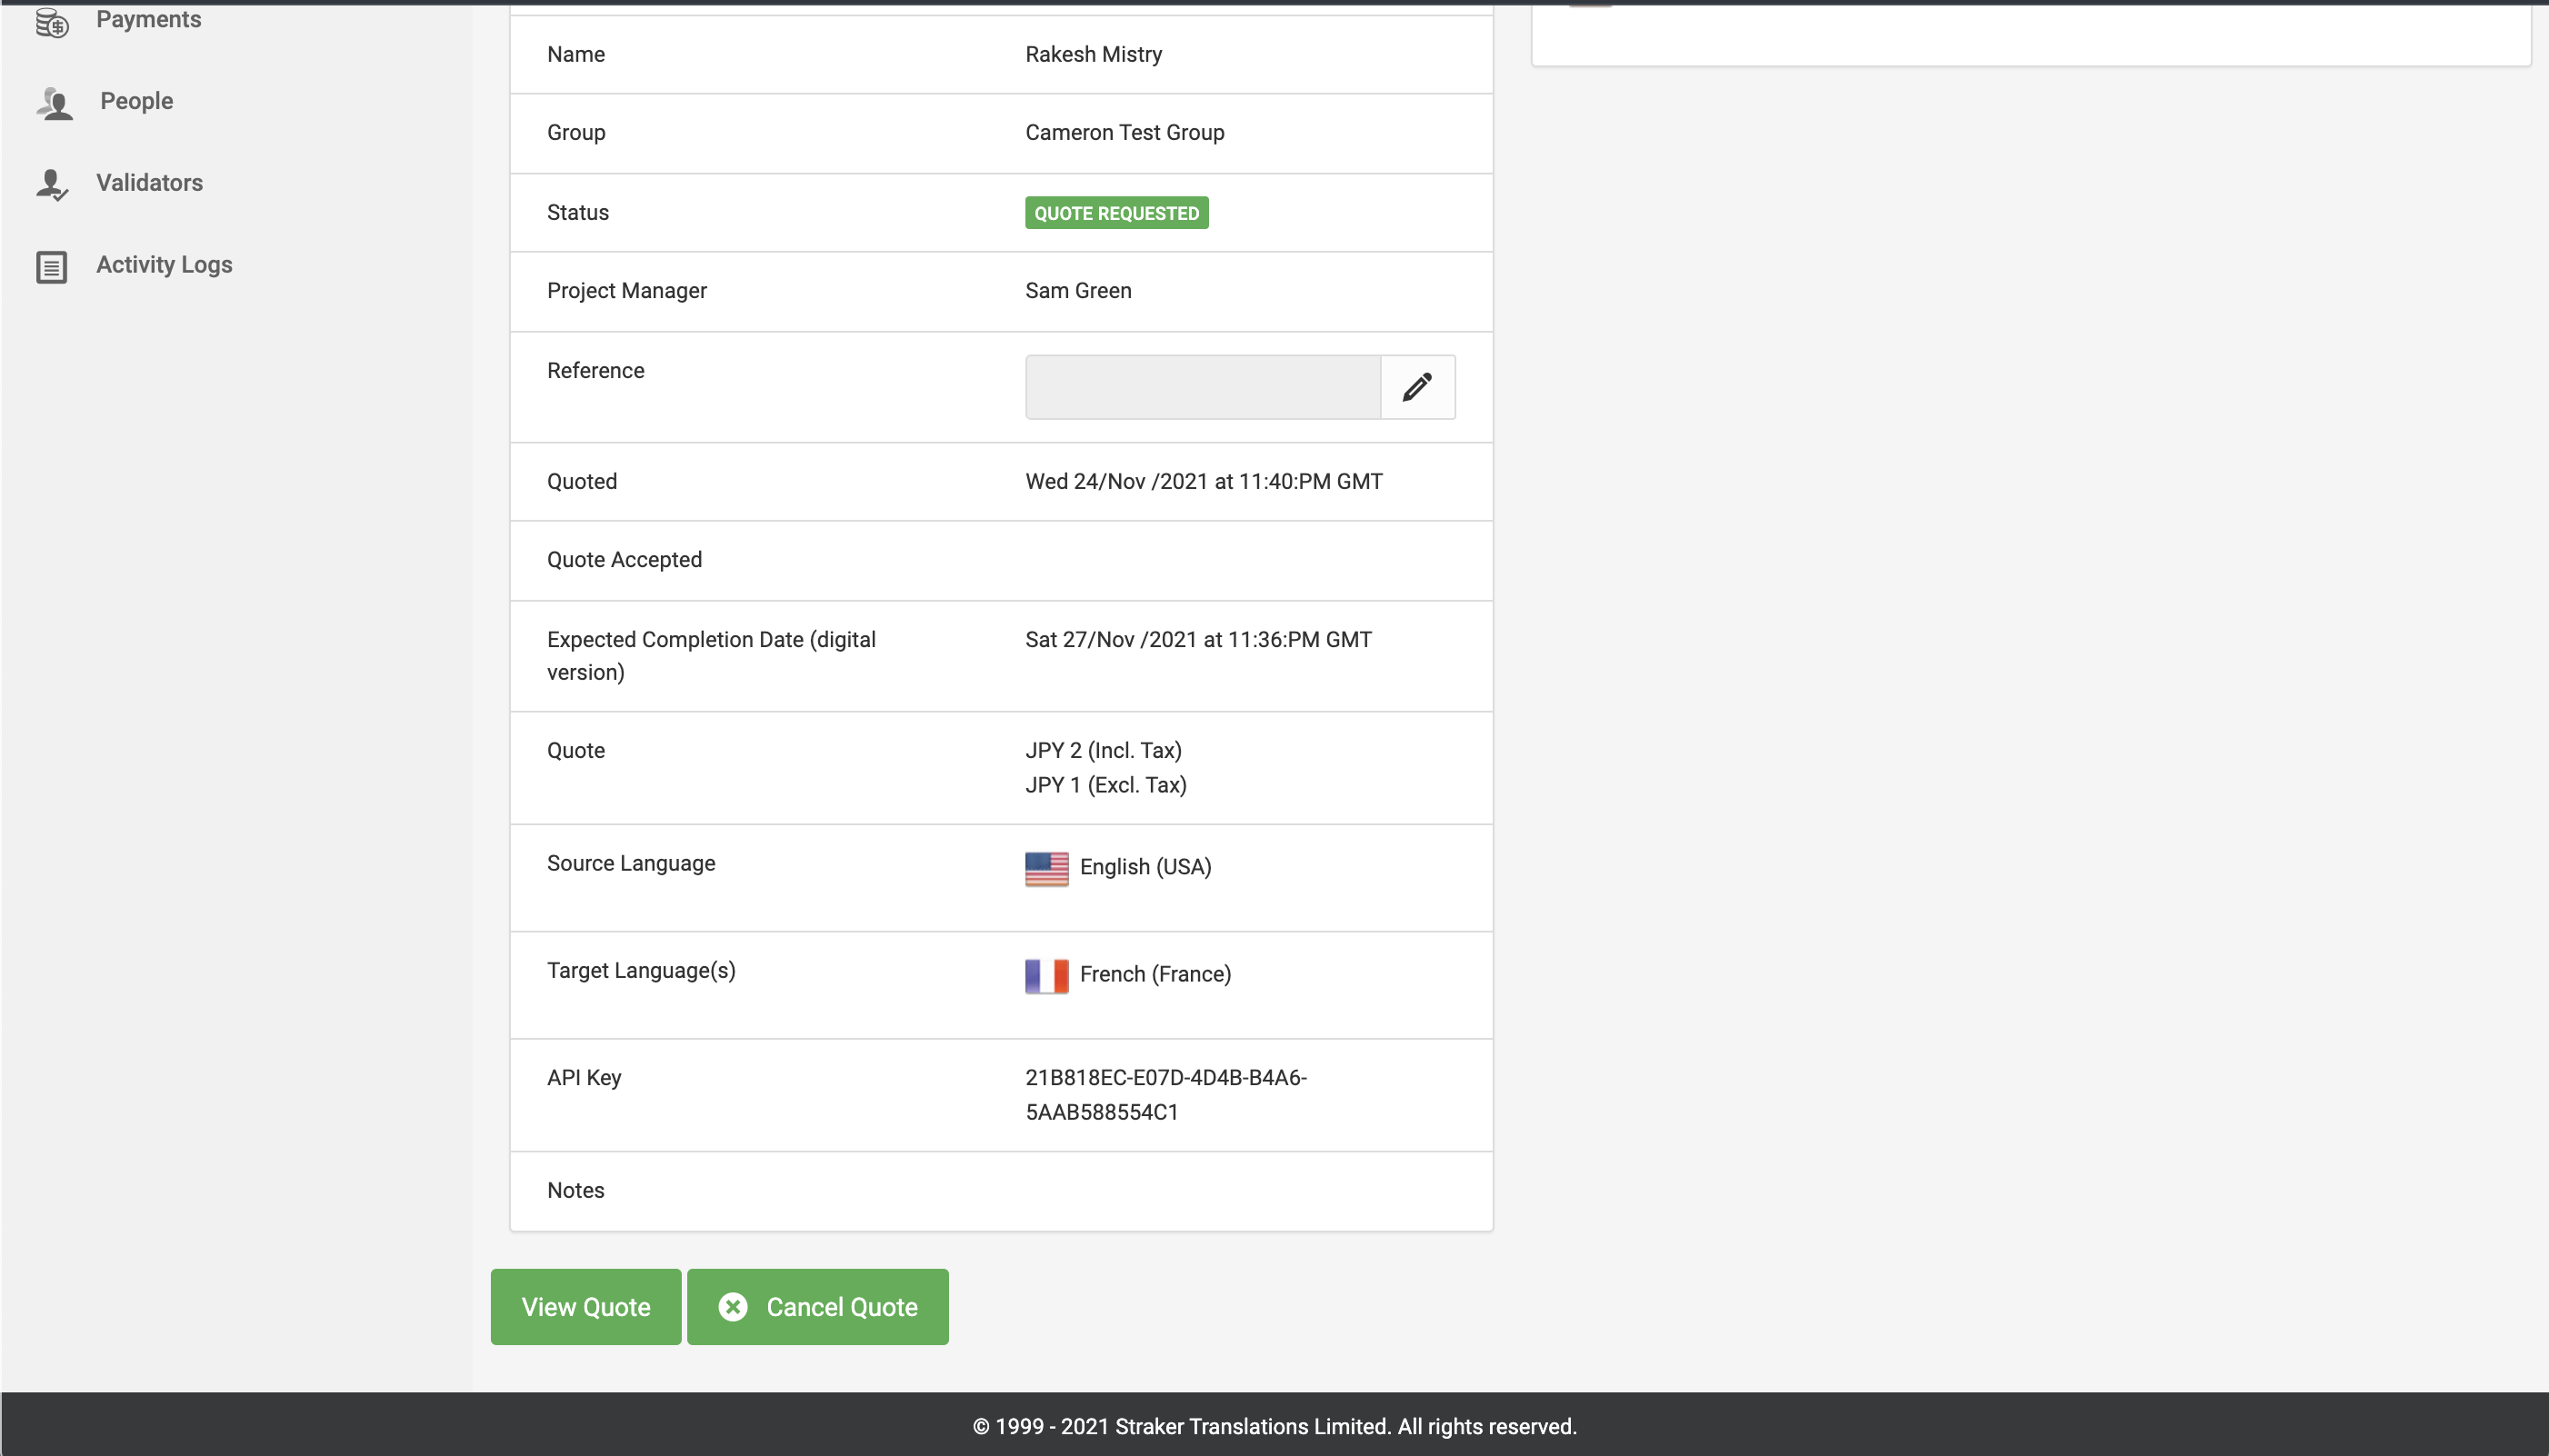Image resolution: width=2549 pixels, height=1456 pixels.
Task: Click the QUOTE REQUESTED status badge
Action: click(1116, 213)
